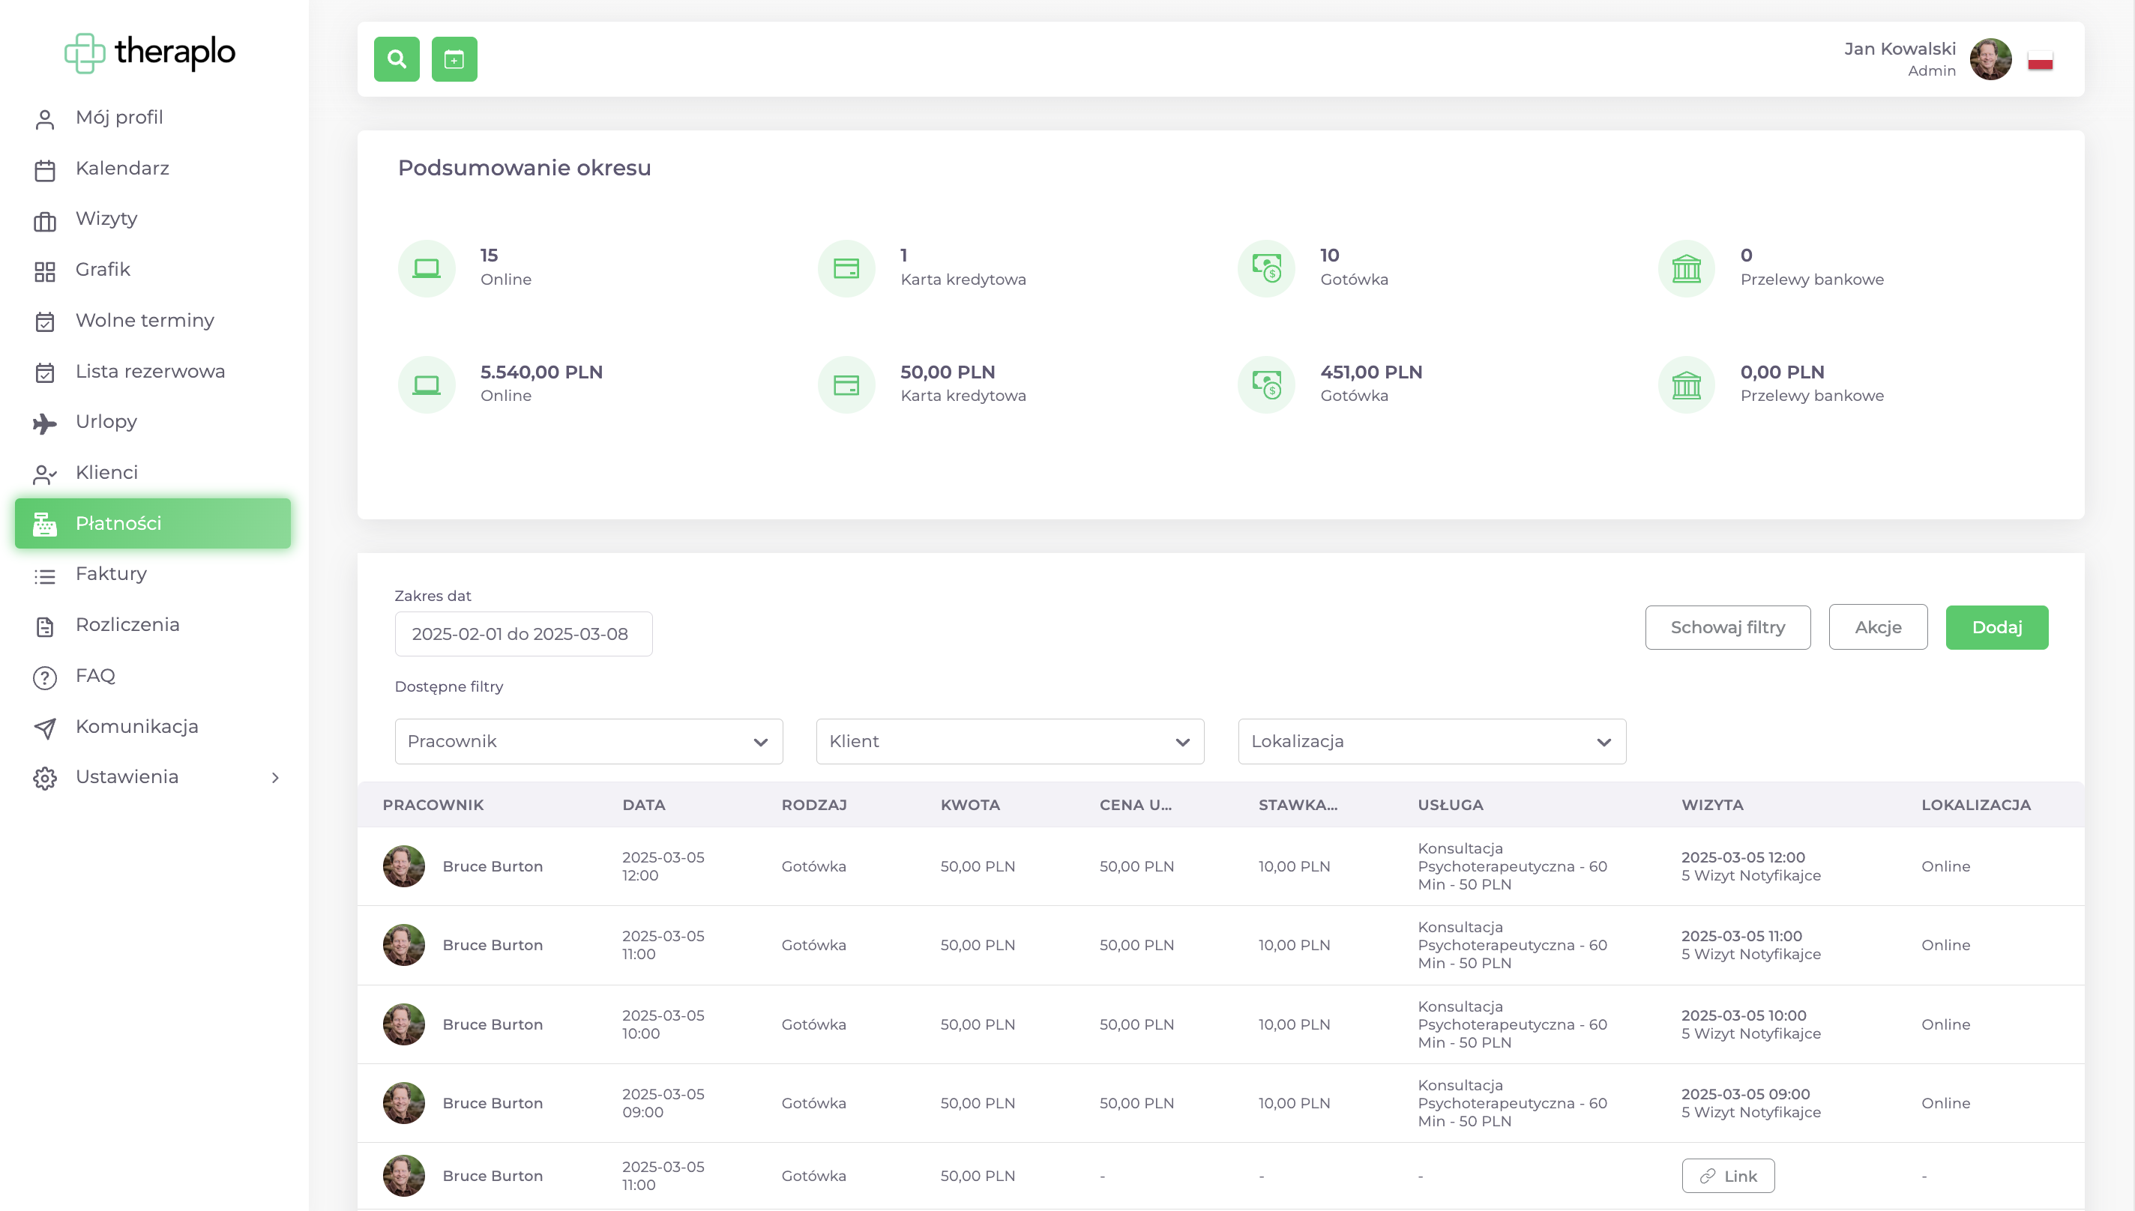This screenshot has width=2135, height=1211.
Task: Click the Zakres dat date range field
Action: click(x=523, y=634)
